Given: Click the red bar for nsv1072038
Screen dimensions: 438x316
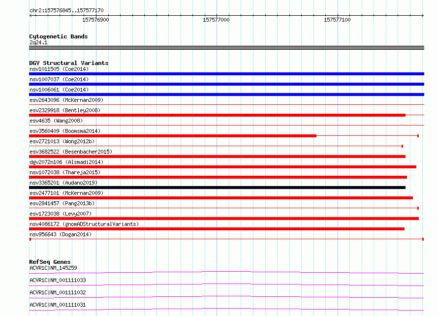Looking at the screenshot, I should coord(218,177).
